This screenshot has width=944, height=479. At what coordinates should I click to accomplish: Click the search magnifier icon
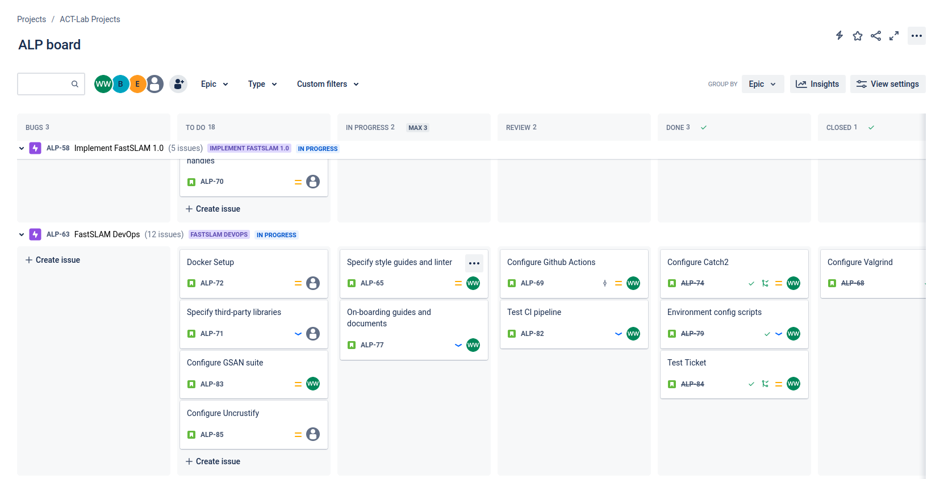(74, 84)
